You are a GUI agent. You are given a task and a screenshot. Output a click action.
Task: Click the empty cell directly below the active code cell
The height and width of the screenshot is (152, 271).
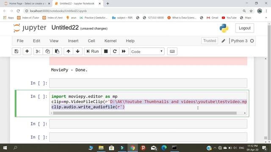pyautogui.click(x=148, y=124)
